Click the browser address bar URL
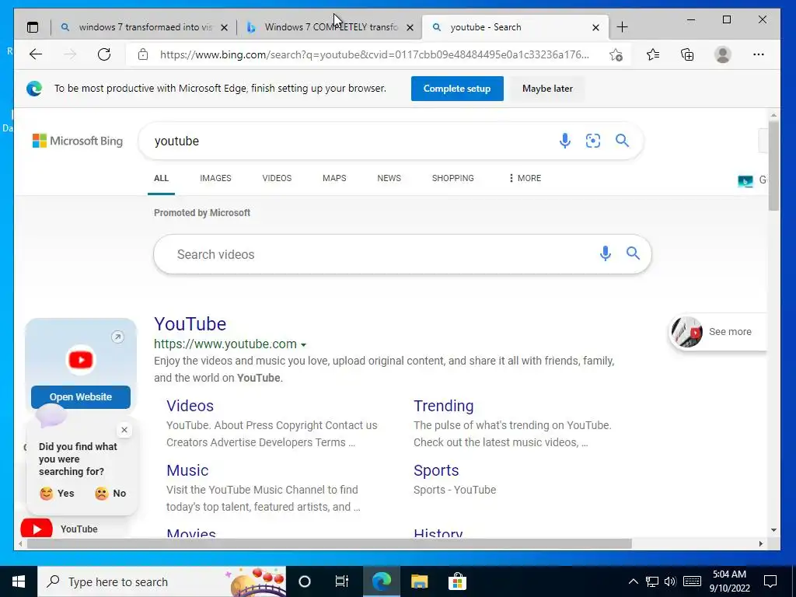Image resolution: width=796 pixels, height=597 pixels. pyautogui.click(x=375, y=54)
